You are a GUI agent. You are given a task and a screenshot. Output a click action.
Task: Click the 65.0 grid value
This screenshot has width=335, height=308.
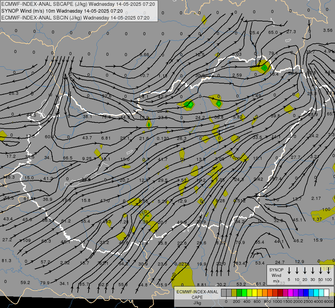(x=273, y=33)
